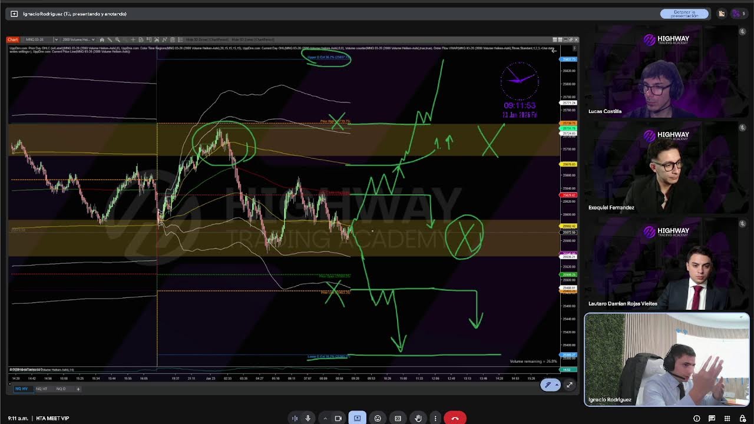Raise hand in the meeting

418,418
